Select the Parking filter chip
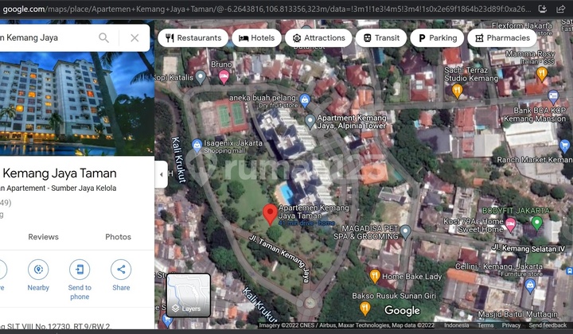The height and width of the screenshot is (334, 573). click(x=437, y=38)
